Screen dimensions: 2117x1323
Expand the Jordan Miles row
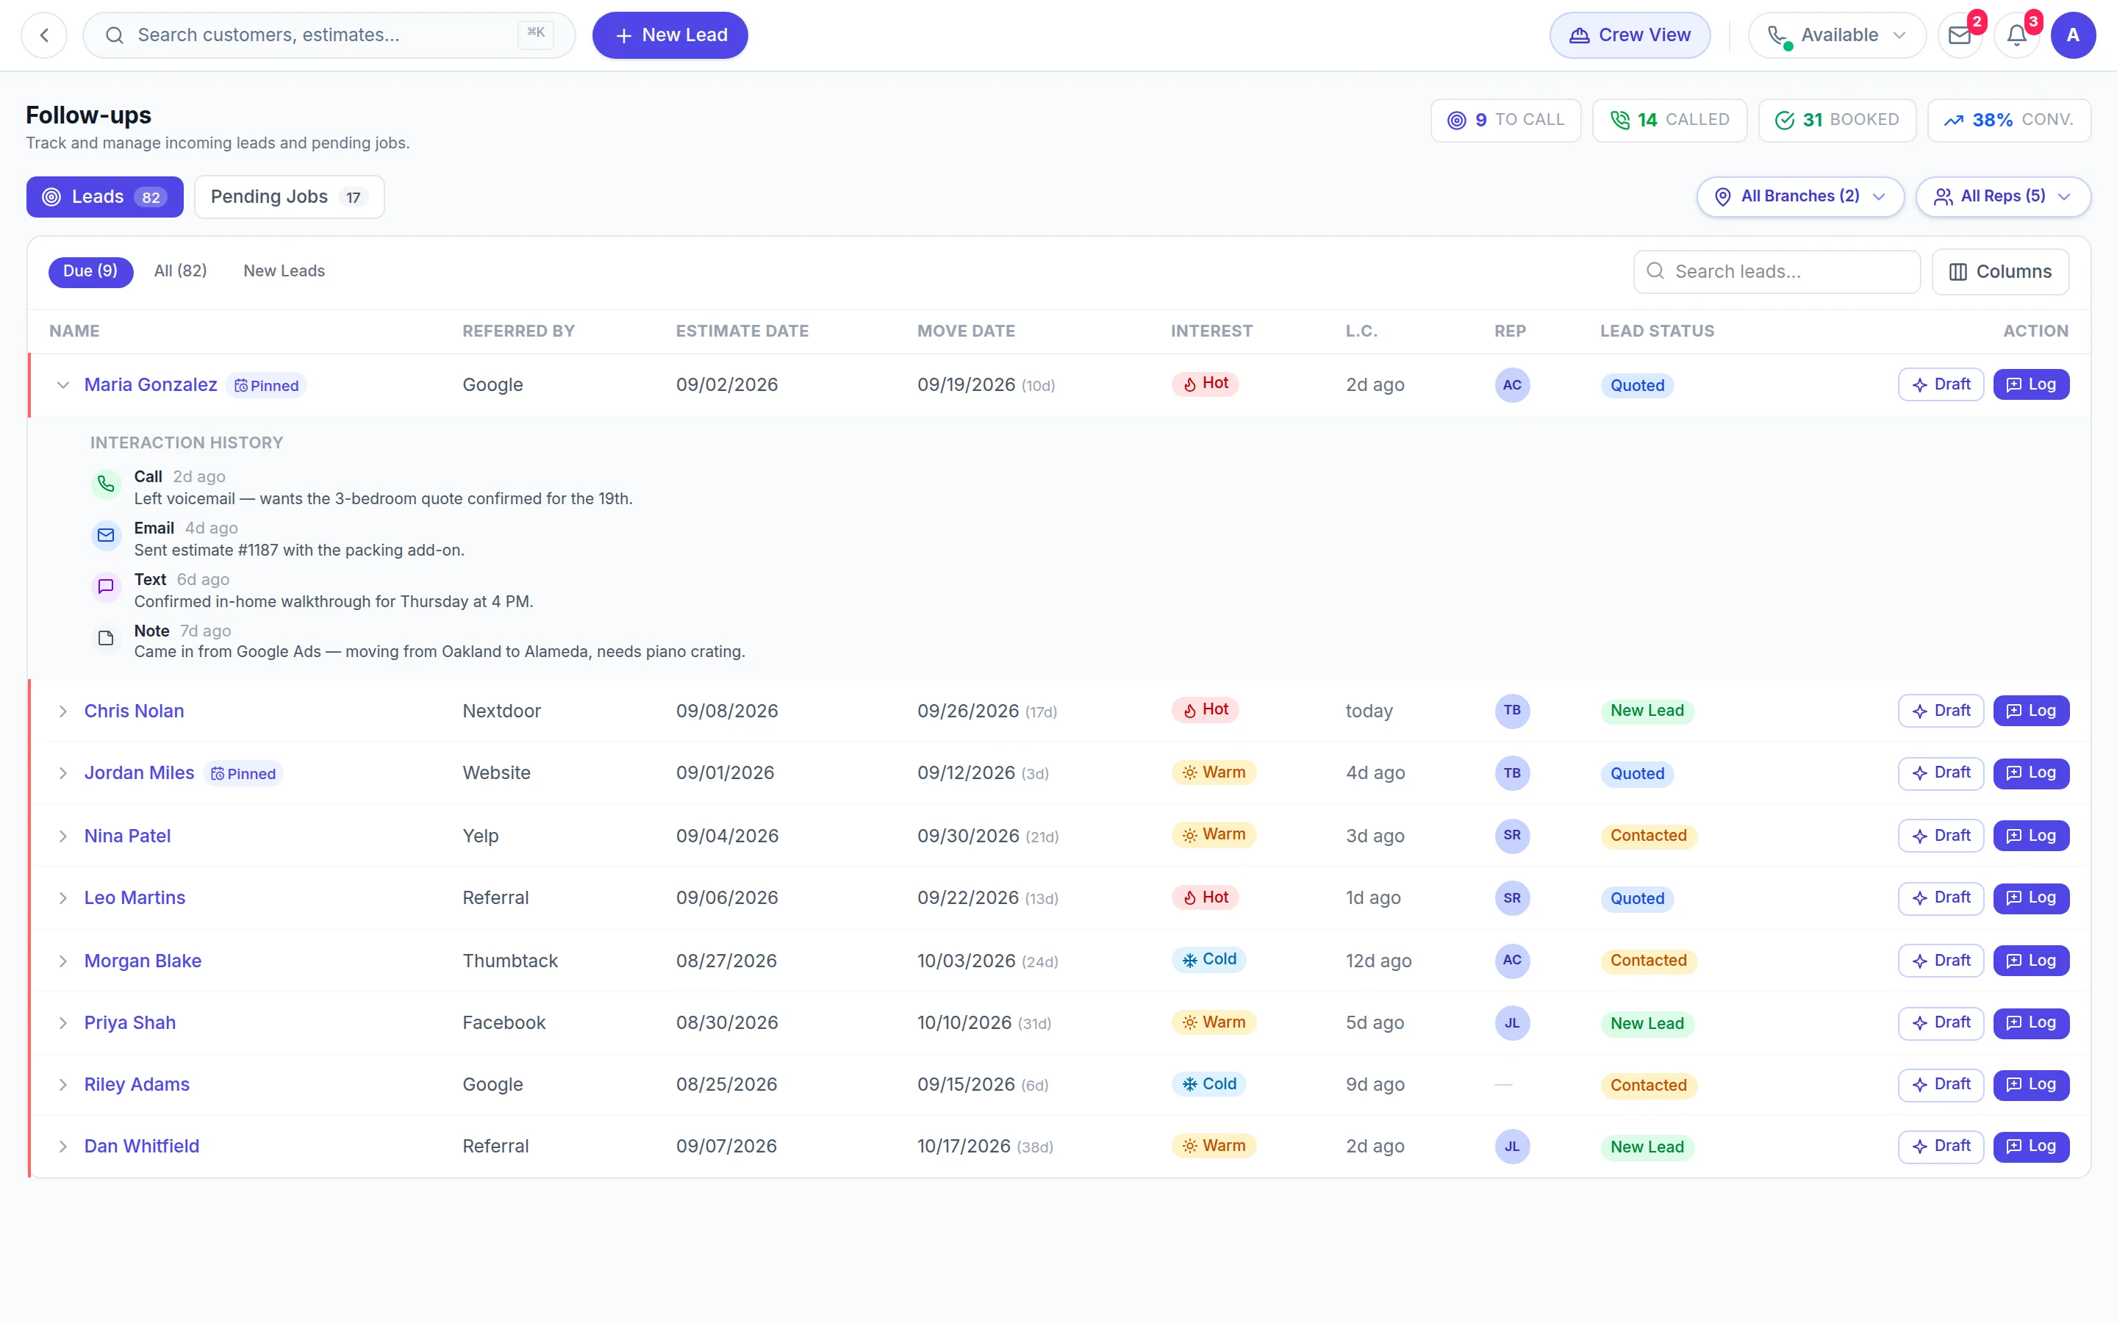point(63,773)
